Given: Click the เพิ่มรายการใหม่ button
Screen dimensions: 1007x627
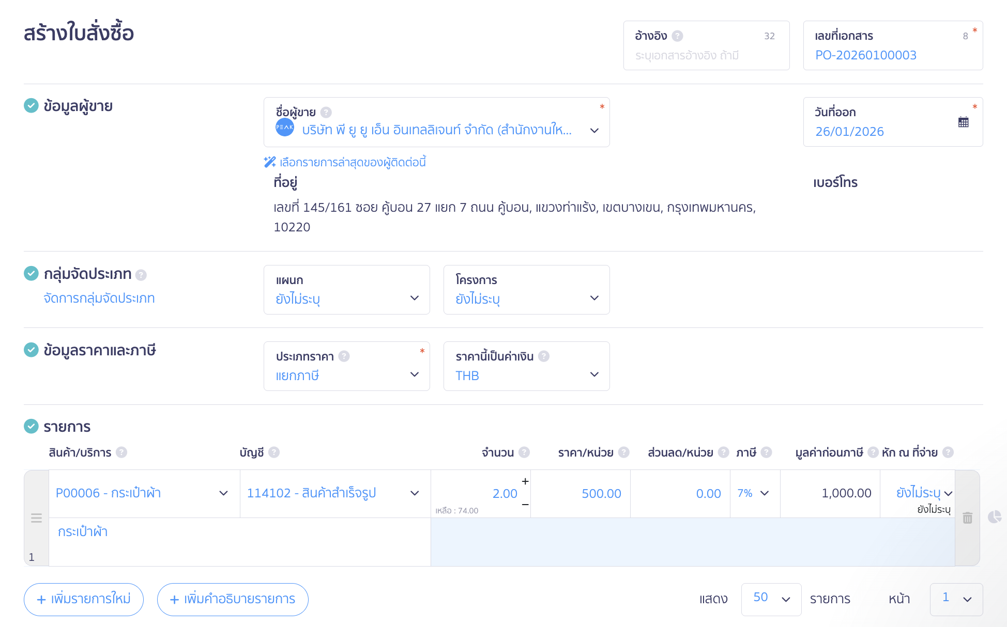Looking at the screenshot, I should coord(84,599).
